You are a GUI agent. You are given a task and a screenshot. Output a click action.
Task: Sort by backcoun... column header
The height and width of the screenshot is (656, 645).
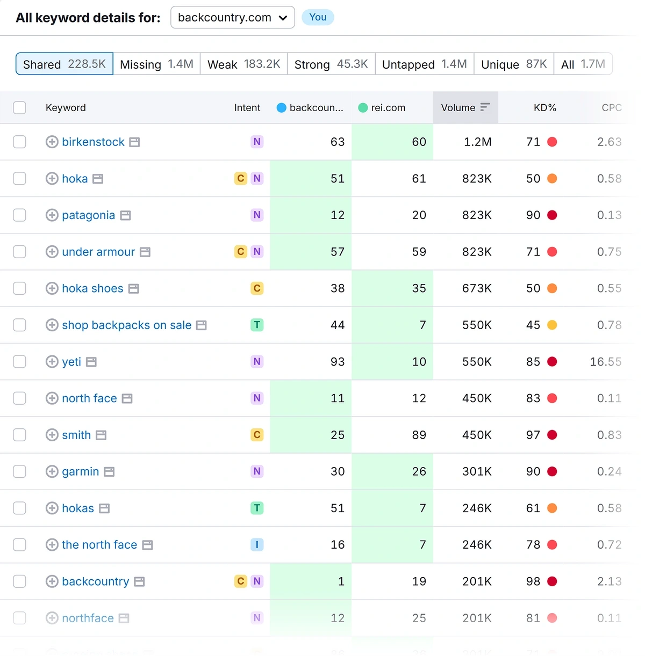click(x=310, y=107)
